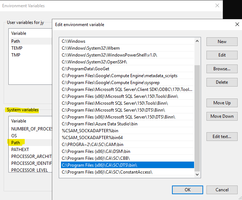Close the Edit environment variable dialog
The width and height of the screenshot is (242, 200).
[x=237, y=24]
